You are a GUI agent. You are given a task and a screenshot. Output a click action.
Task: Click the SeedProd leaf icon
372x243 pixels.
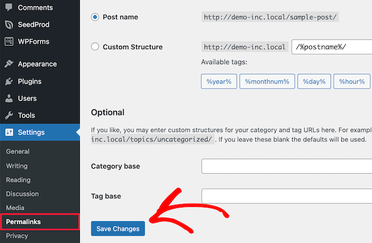(9, 25)
